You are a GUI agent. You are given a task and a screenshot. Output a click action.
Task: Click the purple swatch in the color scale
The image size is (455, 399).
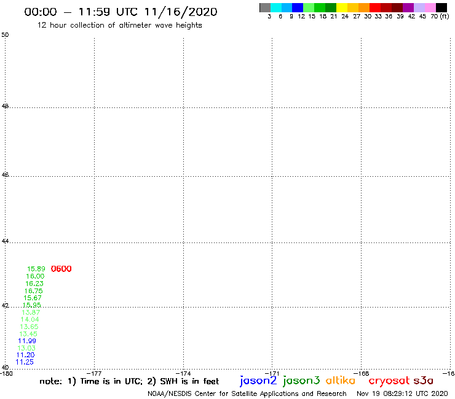(408, 7)
